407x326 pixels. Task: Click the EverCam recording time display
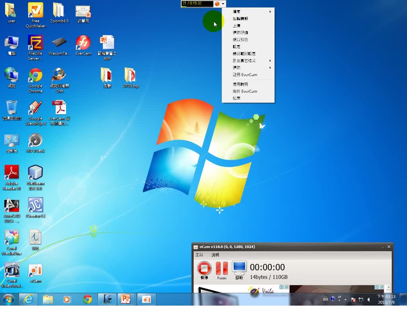tap(197, 4)
